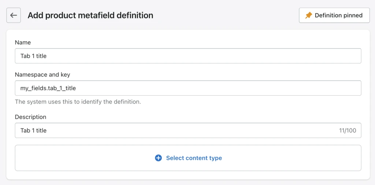Click the Definition pinned label text
375x185 pixels.
tap(338, 15)
